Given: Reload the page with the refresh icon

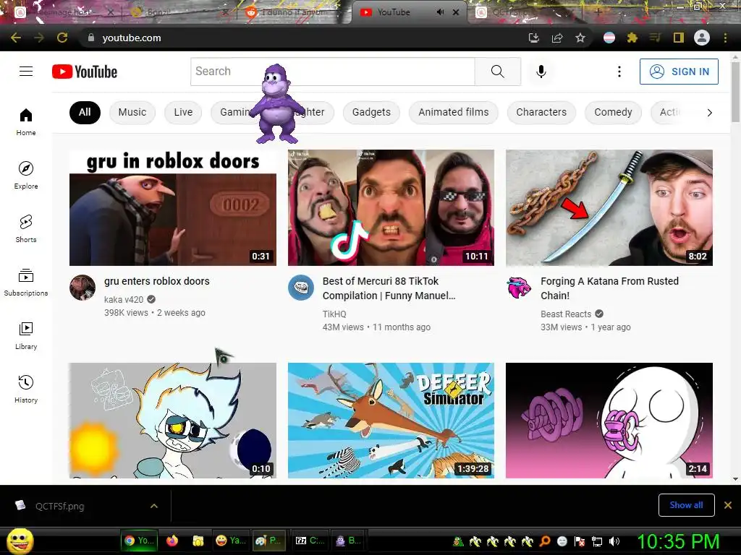Looking at the screenshot, I should tap(62, 38).
